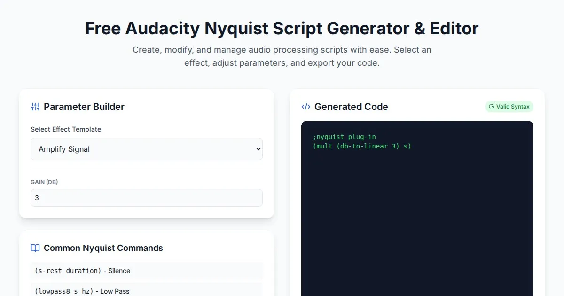Click the Common Nyquist Commands heading
The width and height of the screenshot is (564, 296).
click(103, 248)
